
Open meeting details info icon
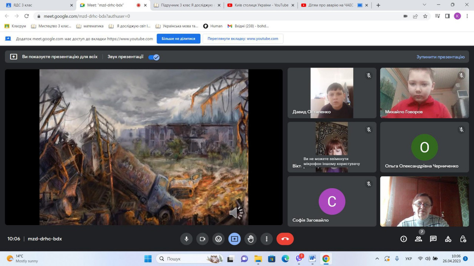(404, 239)
